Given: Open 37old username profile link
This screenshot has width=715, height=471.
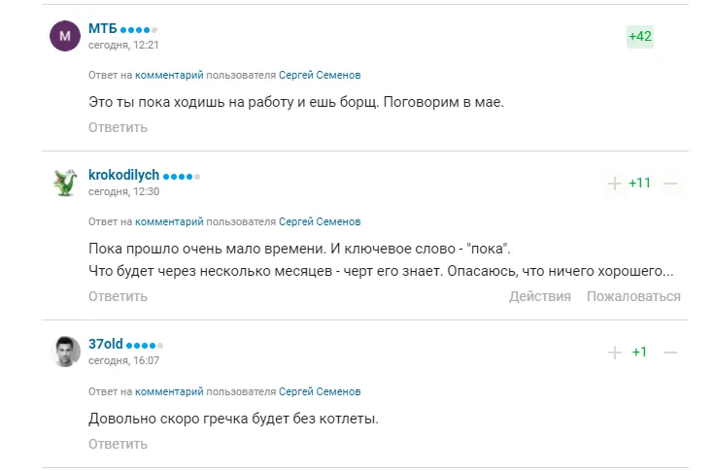Looking at the screenshot, I should (x=105, y=344).
